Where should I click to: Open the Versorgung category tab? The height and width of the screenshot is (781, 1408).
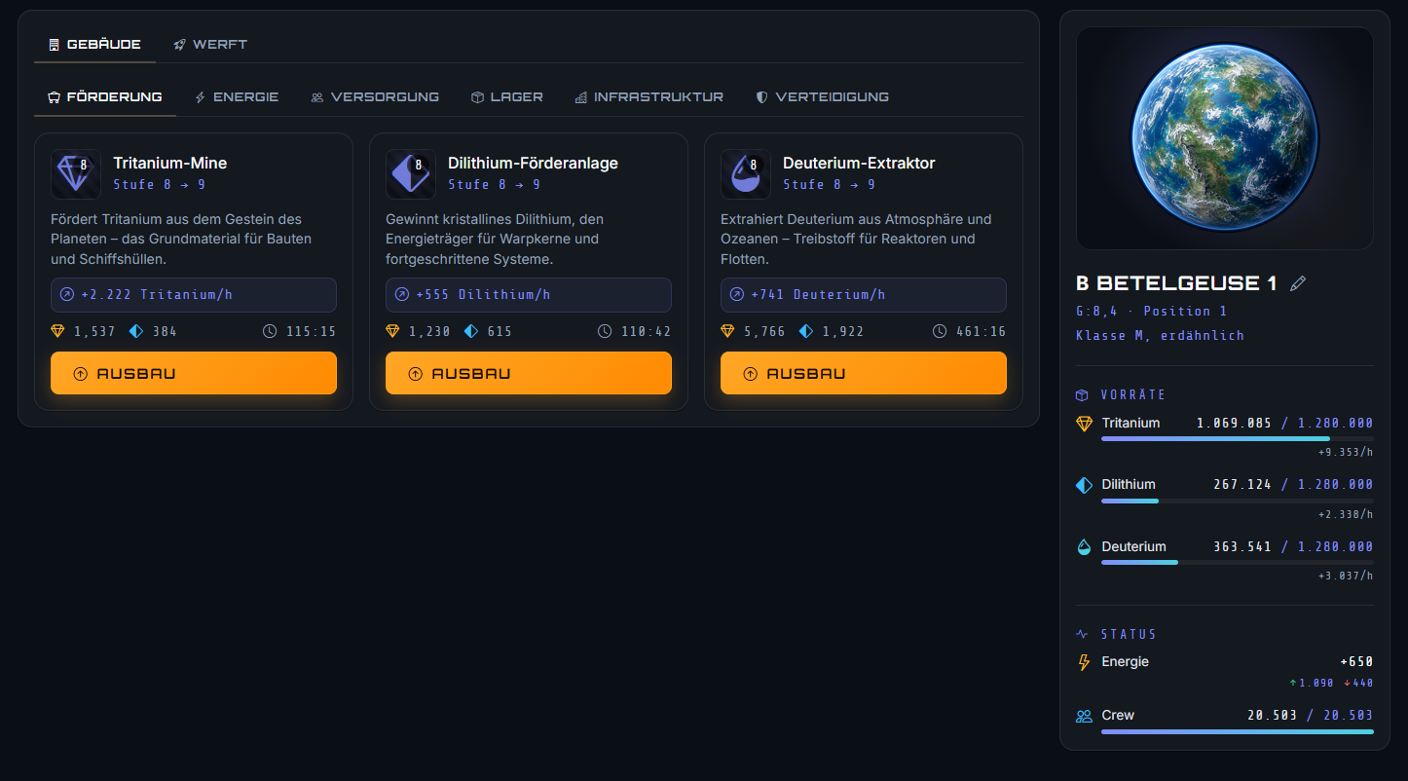point(375,97)
